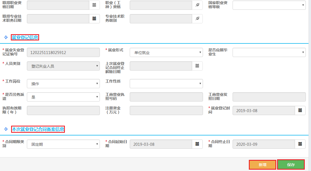Click 就业登记信息 section heading
311x171 pixels.
tap(25, 37)
